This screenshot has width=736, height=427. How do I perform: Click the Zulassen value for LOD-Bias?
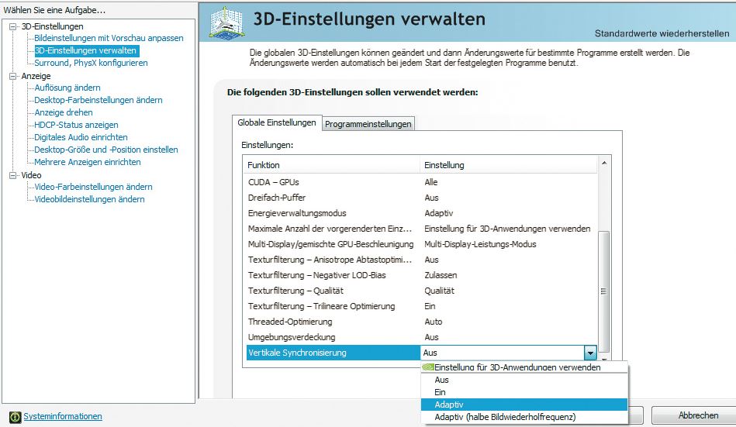click(x=441, y=275)
